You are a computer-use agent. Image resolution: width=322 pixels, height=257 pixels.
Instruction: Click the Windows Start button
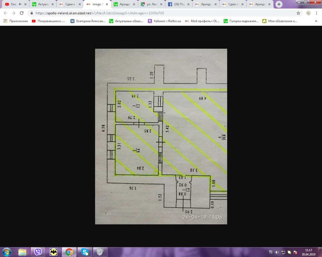(7, 252)
